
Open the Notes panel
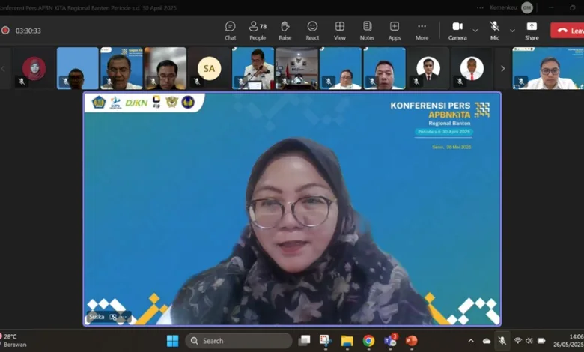pyautogui.click(x=367, y=30)
